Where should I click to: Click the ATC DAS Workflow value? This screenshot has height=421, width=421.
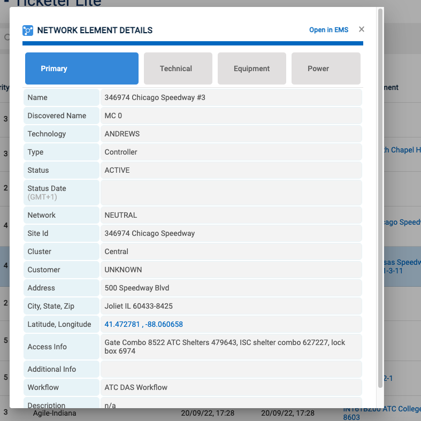pos(136,387)
